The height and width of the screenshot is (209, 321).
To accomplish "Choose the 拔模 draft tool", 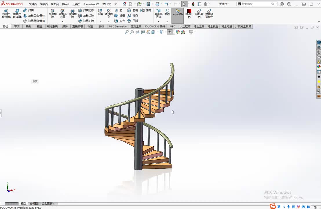I will click(x=120, y=16).
